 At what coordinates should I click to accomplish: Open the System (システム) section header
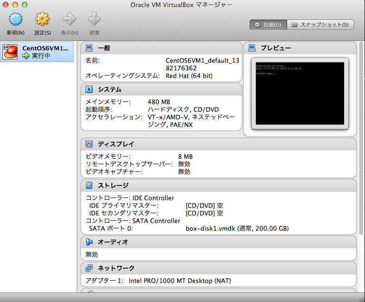tap(161, 89)
